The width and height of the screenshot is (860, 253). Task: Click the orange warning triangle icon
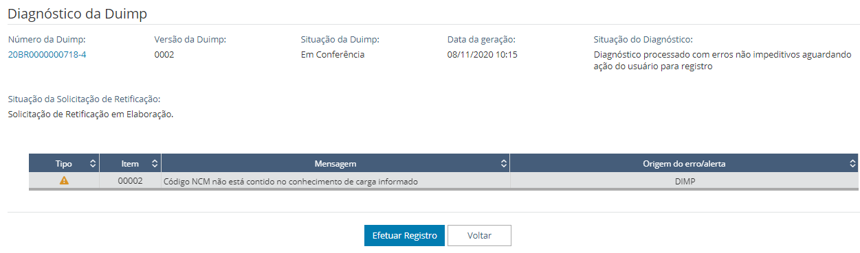click(64, 181)
